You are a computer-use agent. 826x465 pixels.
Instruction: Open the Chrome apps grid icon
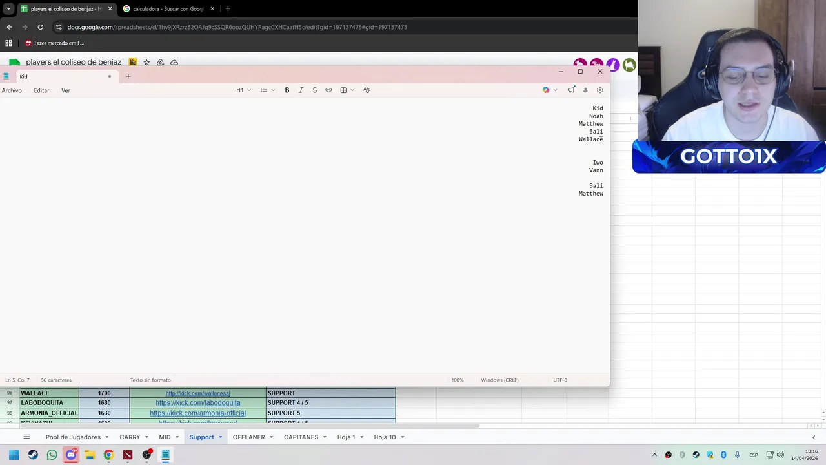(x=8, y=43)
